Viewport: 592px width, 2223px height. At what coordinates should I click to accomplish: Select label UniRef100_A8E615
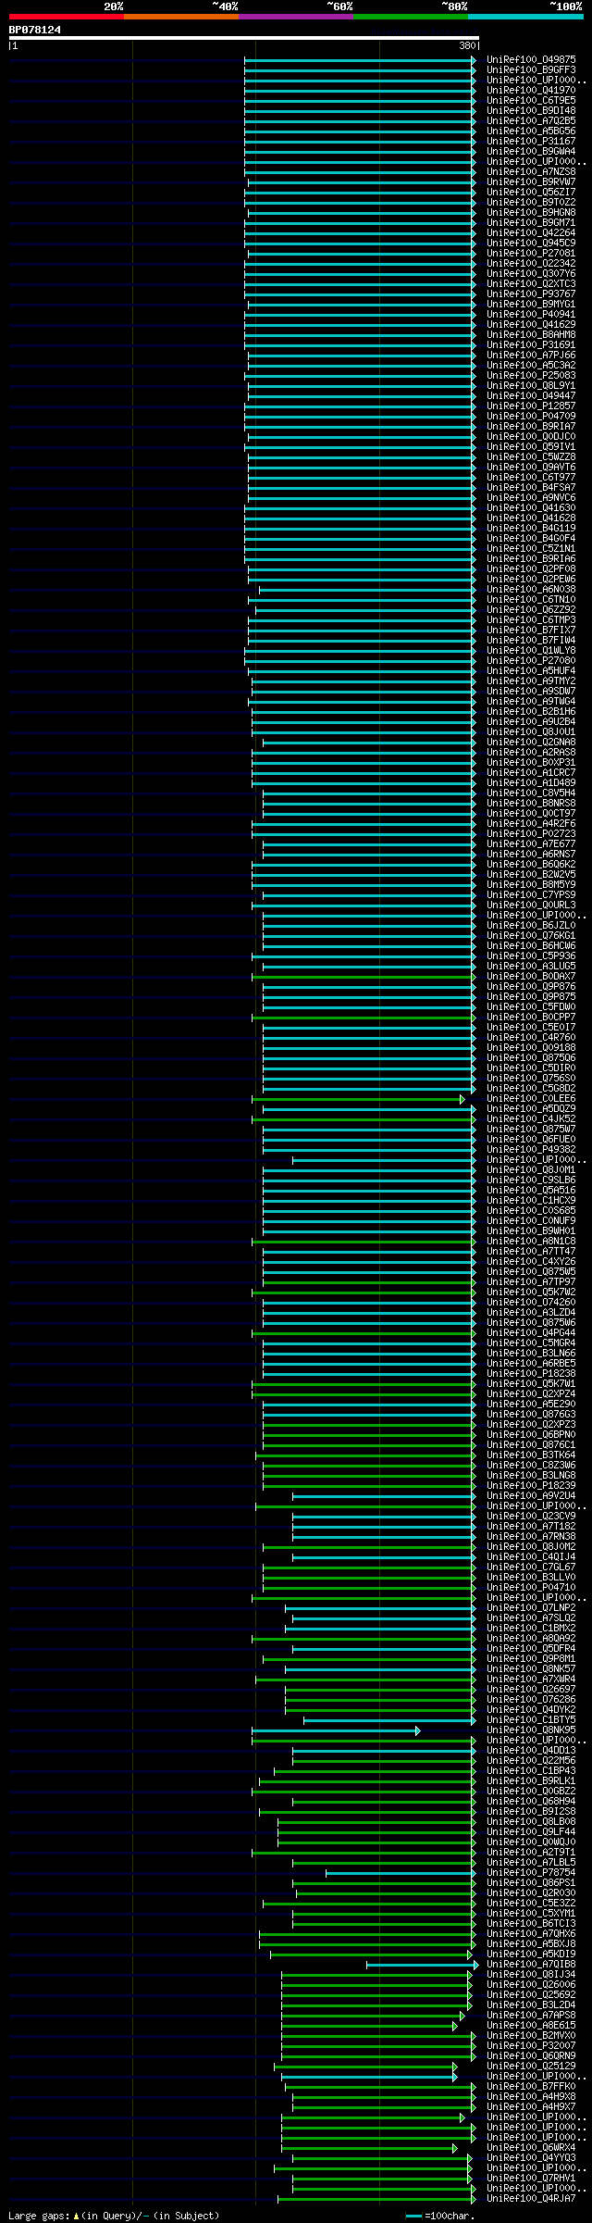click(531, 2025)
